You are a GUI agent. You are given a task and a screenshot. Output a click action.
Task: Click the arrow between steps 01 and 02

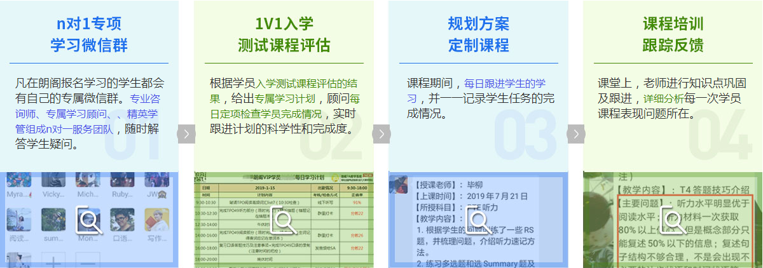[x=186, y=134]
